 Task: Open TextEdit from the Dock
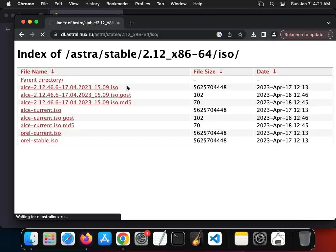tap(160, 239)
